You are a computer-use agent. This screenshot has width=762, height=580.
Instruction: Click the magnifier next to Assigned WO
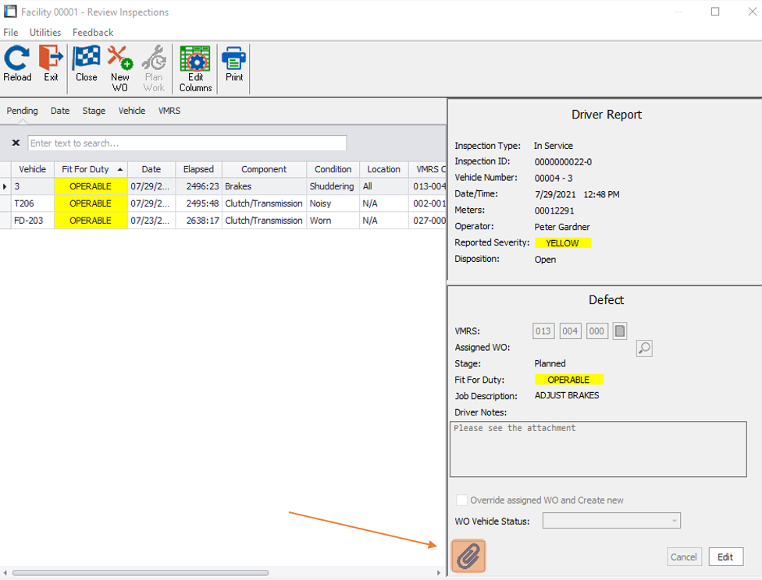coord(644,348)
